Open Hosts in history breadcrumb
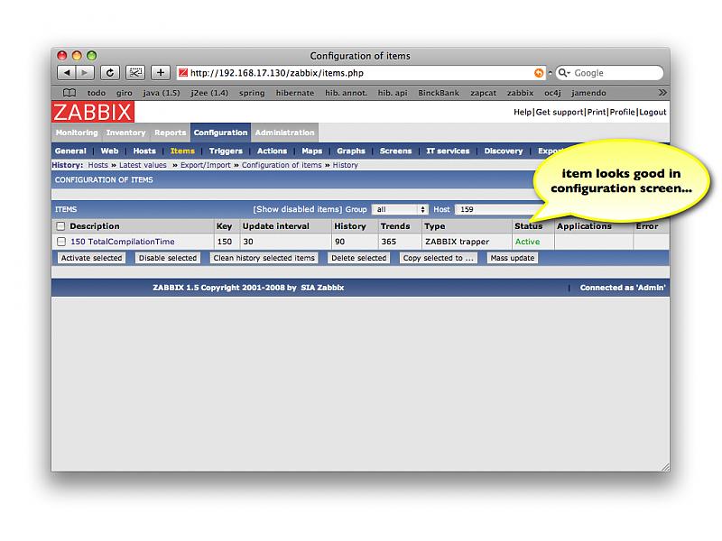This screenshot has width=722, height=541. pos(97,165)
